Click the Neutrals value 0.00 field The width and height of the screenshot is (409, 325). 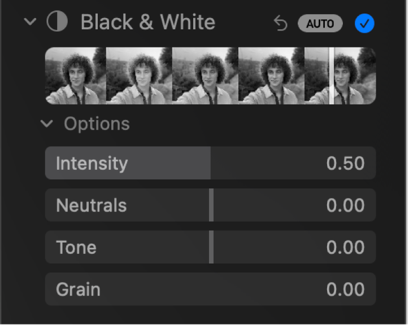[x=345, y=205]
